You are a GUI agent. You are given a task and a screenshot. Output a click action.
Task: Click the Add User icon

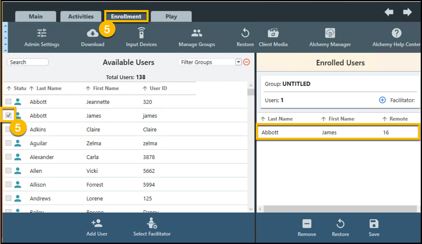97,224
